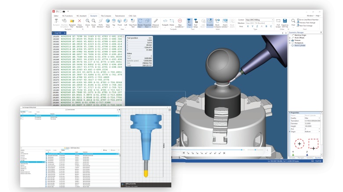Viewport: 343px width, 192px height.
Task: Click Next Tool change
Action: 304,25
